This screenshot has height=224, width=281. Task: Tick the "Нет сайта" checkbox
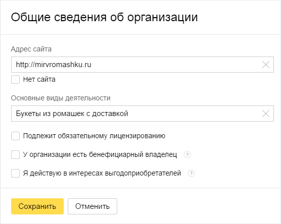pyautogui.click(x=15, y=79)
